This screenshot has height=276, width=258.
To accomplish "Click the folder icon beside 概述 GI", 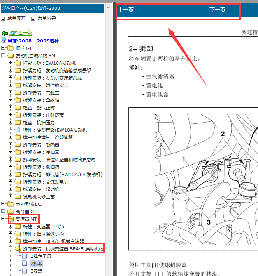I will [x=11, y=48].
